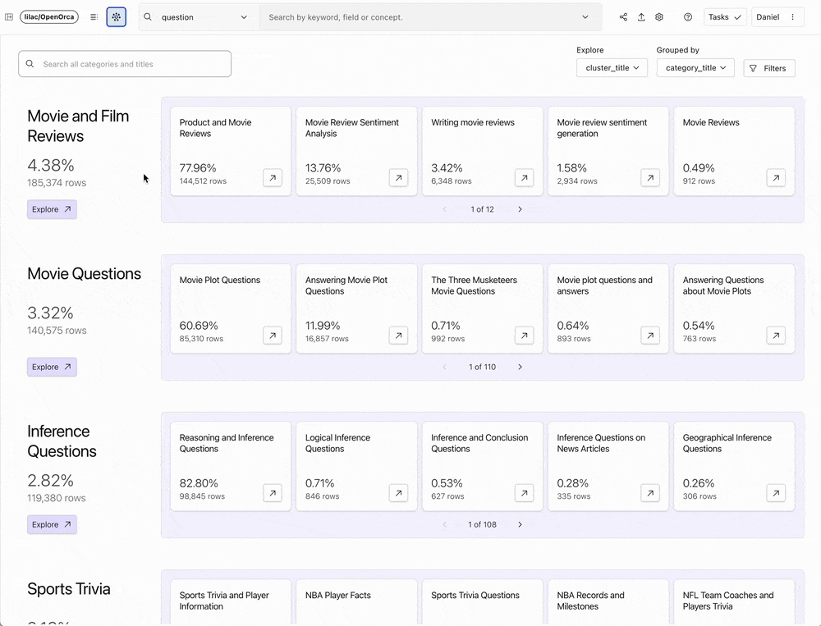Screen dimensions: 821x626
Task: Open the Movie Plot Questions cluster arrow
Action: pos(273,336)
